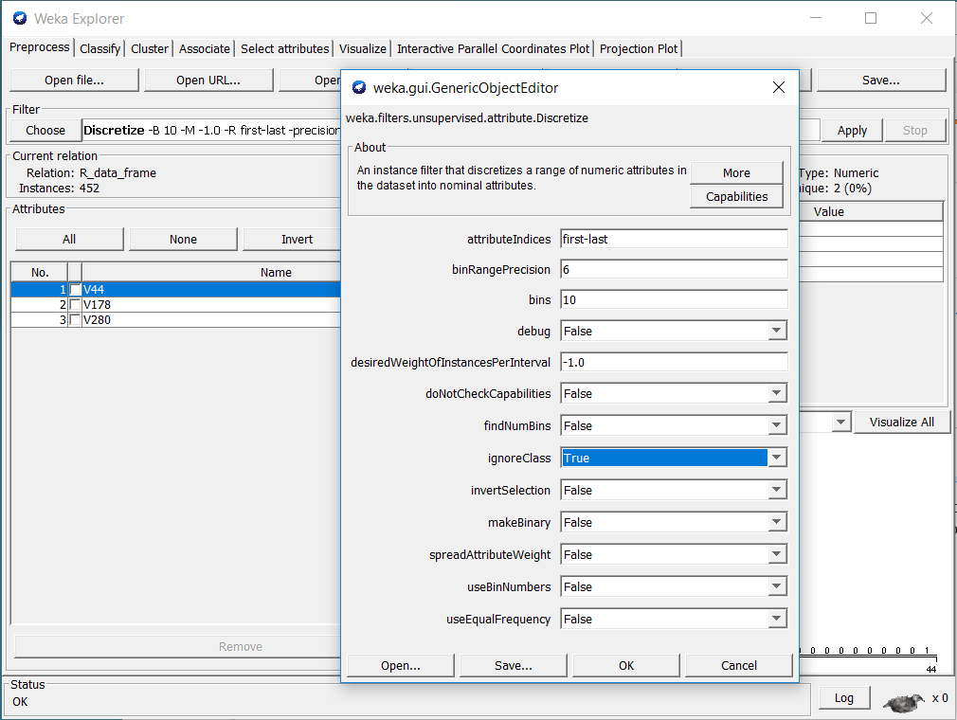Open the Projection Plot tab
Viewport: 957px width, 720px height.
pyautogui.click(x=639, y=49)
